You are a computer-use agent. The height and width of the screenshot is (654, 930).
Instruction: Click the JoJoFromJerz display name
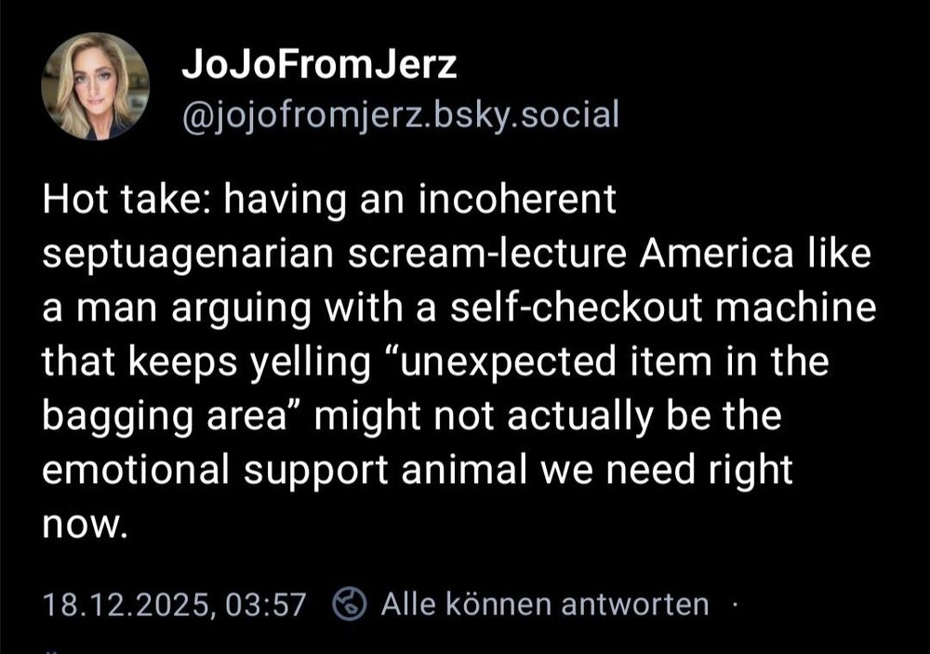pos(319,64)
